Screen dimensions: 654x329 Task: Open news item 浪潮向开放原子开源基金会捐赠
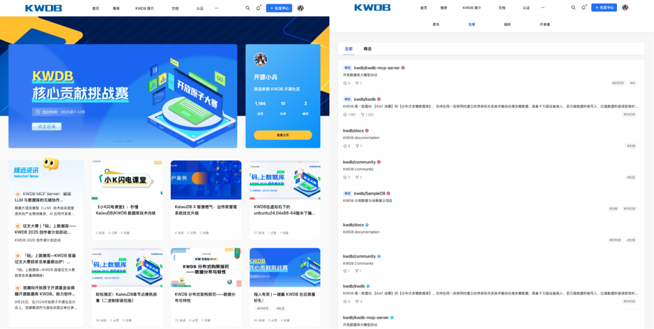tap(45, 291)
